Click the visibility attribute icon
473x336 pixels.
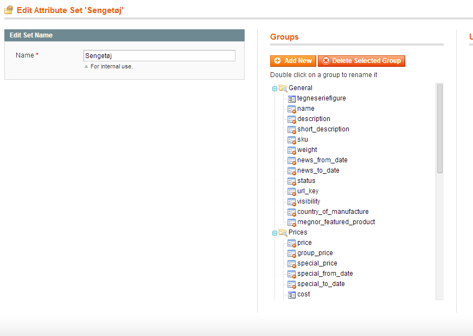[292, 201]
